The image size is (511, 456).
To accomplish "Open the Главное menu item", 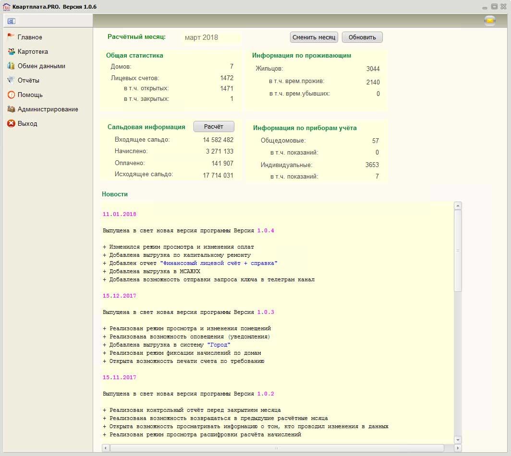I will point(30,37).
